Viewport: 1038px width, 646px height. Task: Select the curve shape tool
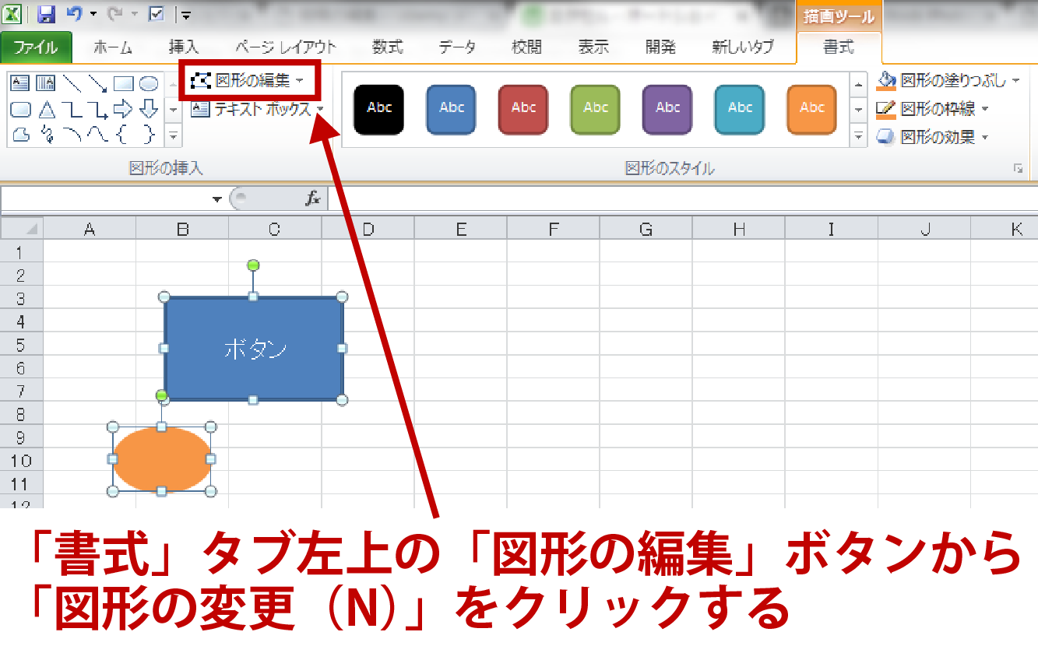(97, 135)
